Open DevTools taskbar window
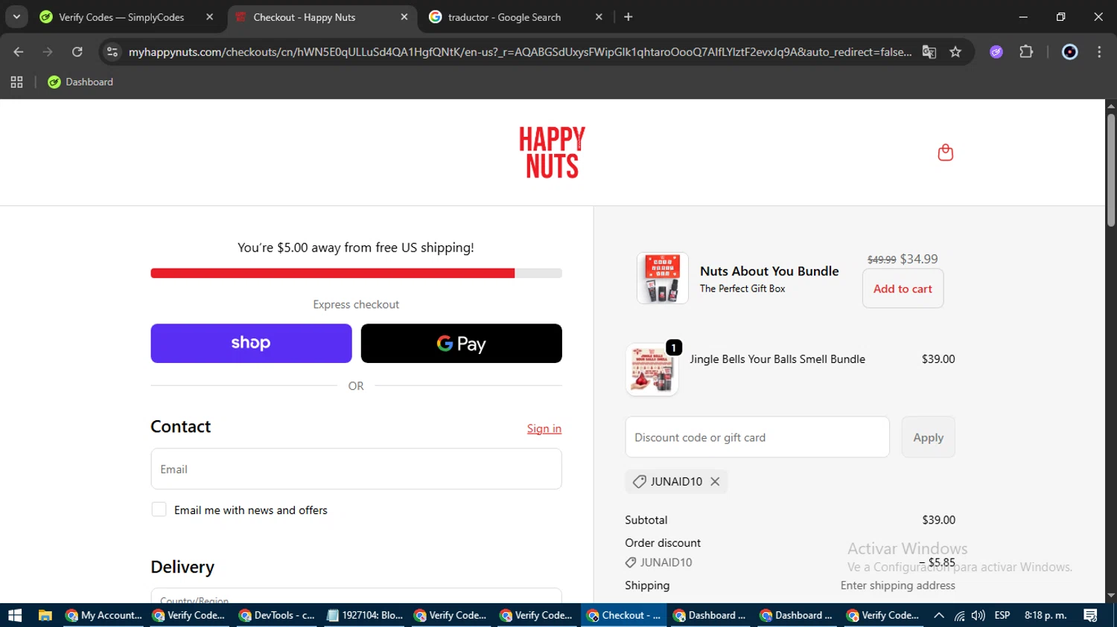 277,615
